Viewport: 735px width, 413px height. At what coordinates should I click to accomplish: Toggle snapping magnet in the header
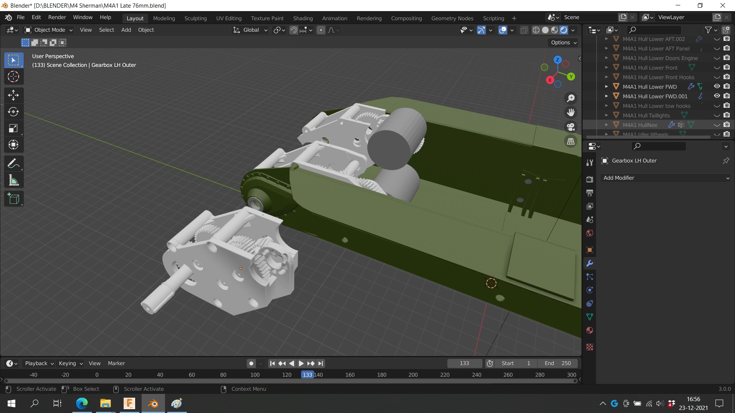(x=294, y=30)
